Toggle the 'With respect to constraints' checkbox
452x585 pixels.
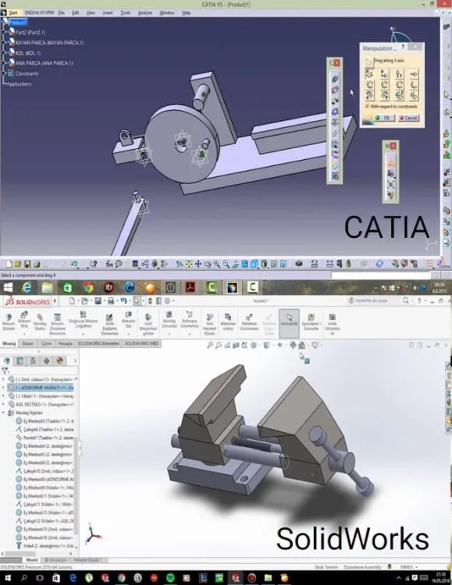(367, 106)
